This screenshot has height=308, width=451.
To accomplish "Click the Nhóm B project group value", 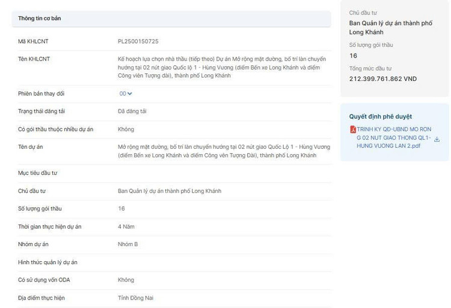I will click(x=127, y=244).
